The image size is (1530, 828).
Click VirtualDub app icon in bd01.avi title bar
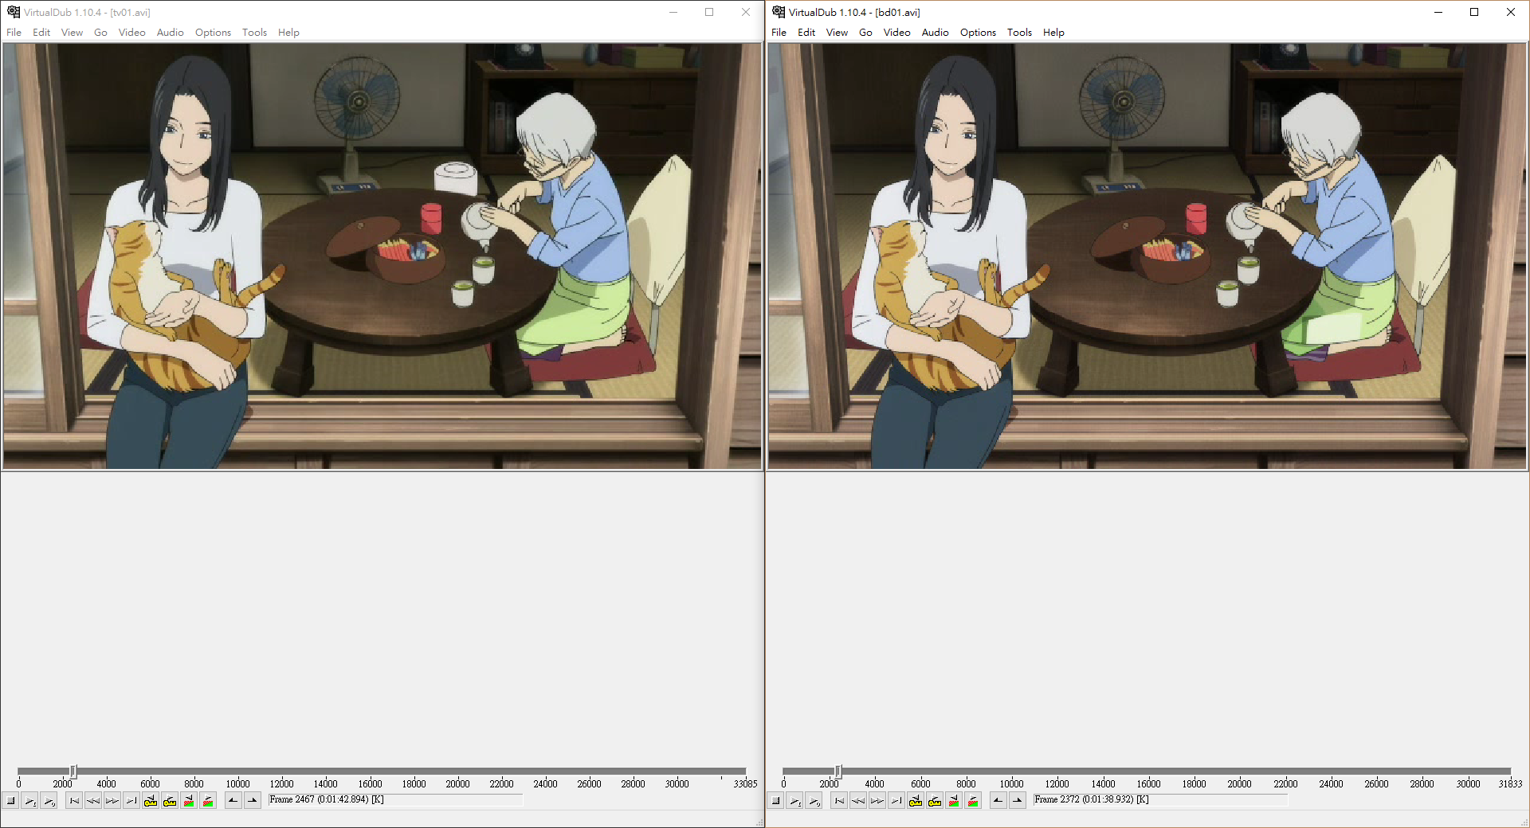[x=779, y=12]
